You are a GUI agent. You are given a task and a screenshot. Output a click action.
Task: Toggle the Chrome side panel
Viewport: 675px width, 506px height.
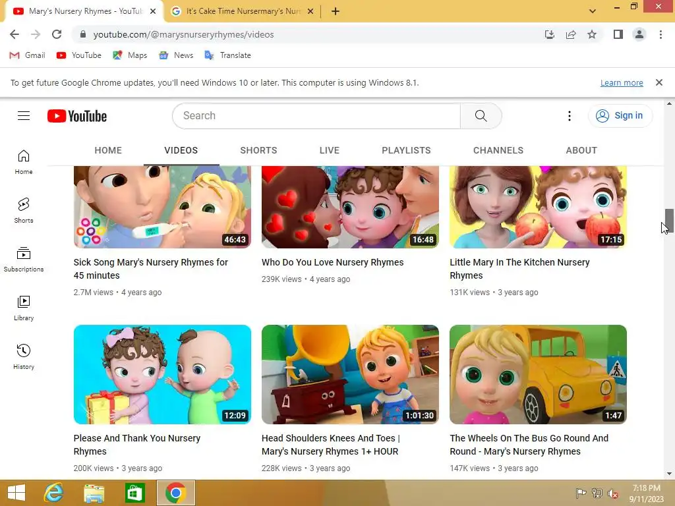(618, 34)
